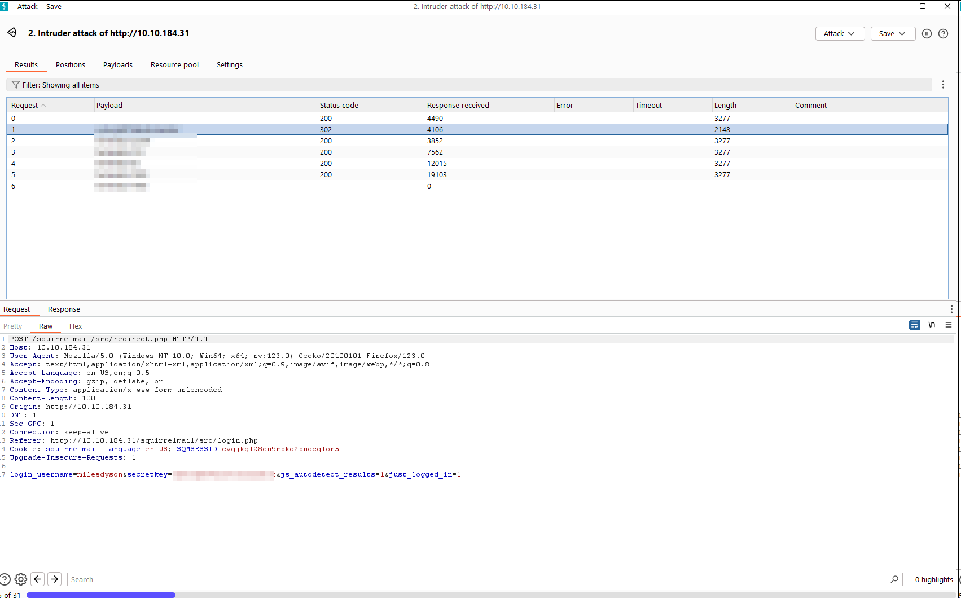Viewport: 961px width, 598px height.
Task: Open the Save dropdown button
Action: pos(893,33)
